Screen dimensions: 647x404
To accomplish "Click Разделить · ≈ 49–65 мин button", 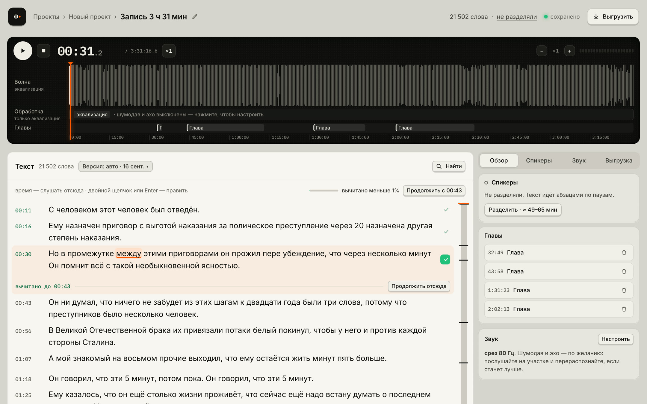I will click(523, 210).
